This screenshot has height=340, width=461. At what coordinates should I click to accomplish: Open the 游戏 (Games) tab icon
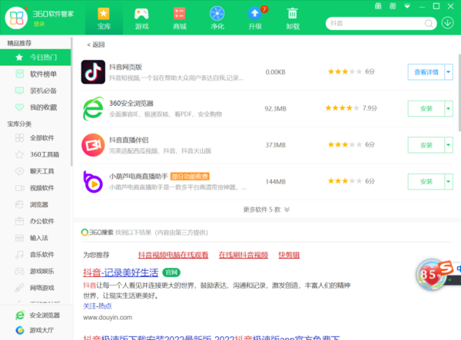point(141,14)
